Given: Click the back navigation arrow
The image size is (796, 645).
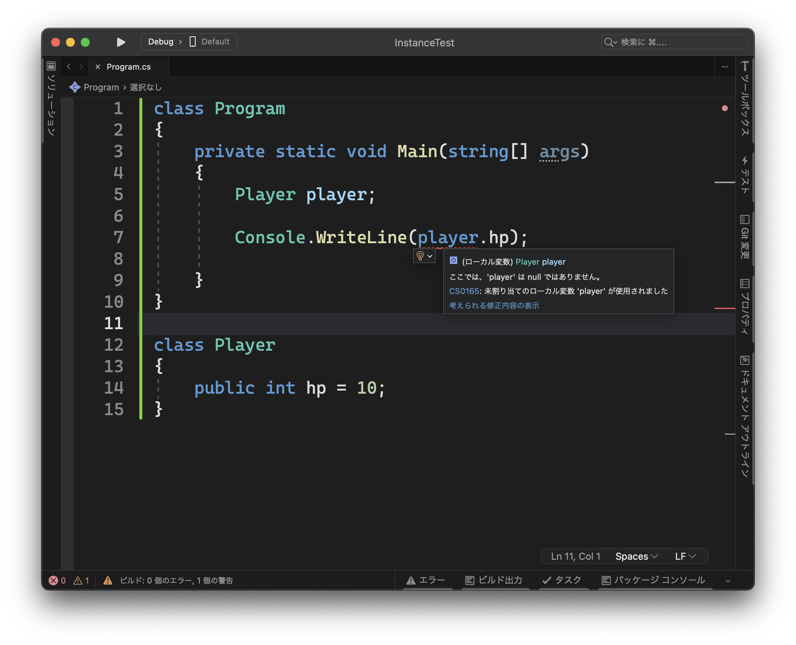Looking at the screenshot, I should [69, 66].
